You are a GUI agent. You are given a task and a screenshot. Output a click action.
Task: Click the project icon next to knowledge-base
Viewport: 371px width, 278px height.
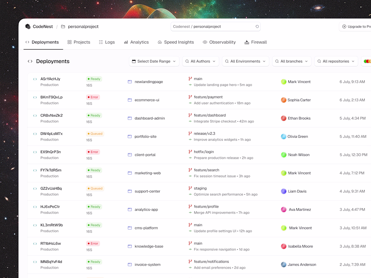coord(130,246)
